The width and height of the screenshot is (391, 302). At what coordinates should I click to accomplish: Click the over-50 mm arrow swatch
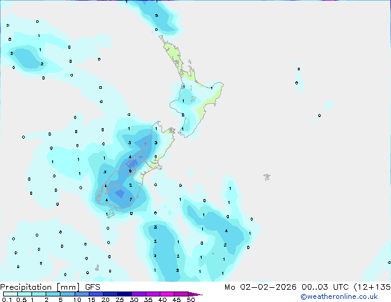(x=195, y=294)
